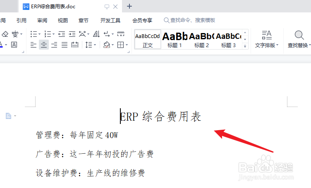Open the font dialog launcher
311x188 pixels.
(x=23, y=52)
